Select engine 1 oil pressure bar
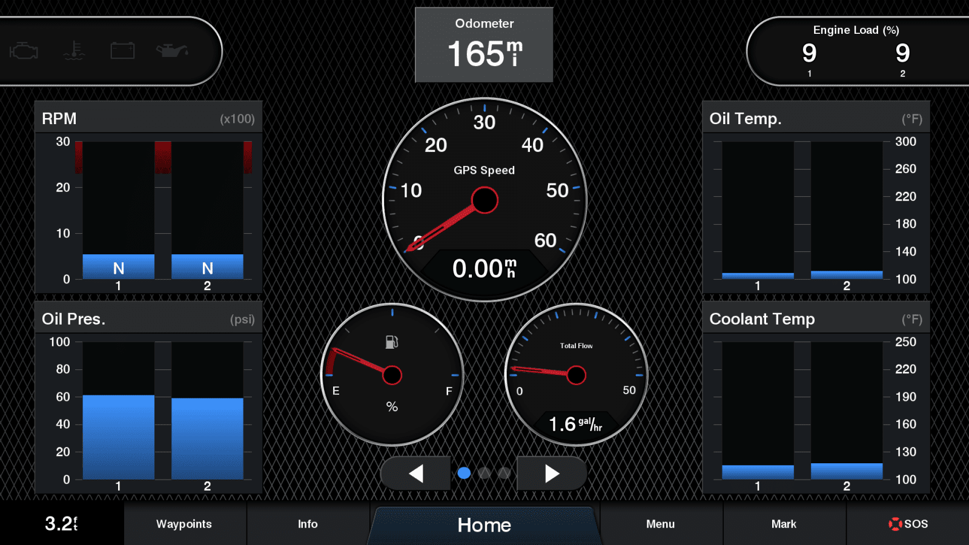 118,437
